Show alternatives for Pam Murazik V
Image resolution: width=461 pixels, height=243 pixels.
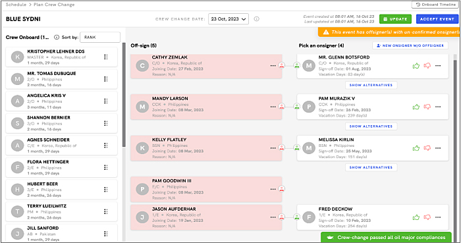click(371, 126)
